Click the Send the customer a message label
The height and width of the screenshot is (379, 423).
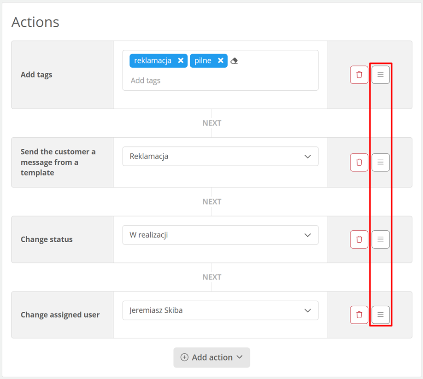click(58, 162)
